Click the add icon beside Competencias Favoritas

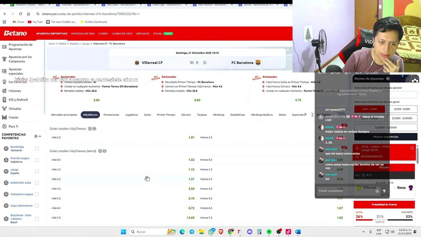tap(36, 136)
